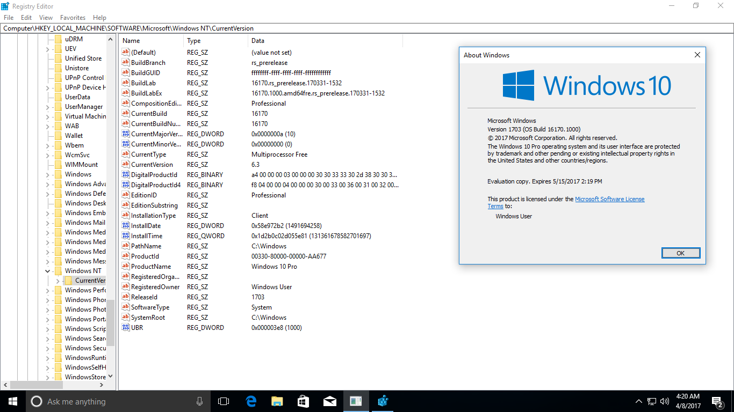Expand the UEV tree node
Viewport: 734px width, 412px height.
click(x=47, y=49)
